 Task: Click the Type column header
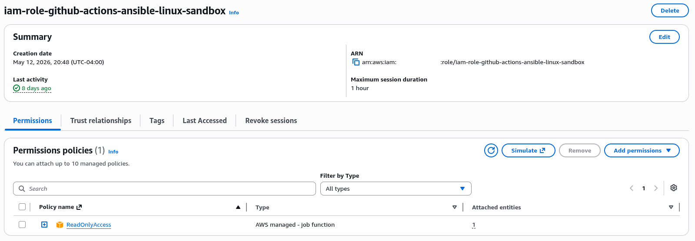[x=263, y=207]
